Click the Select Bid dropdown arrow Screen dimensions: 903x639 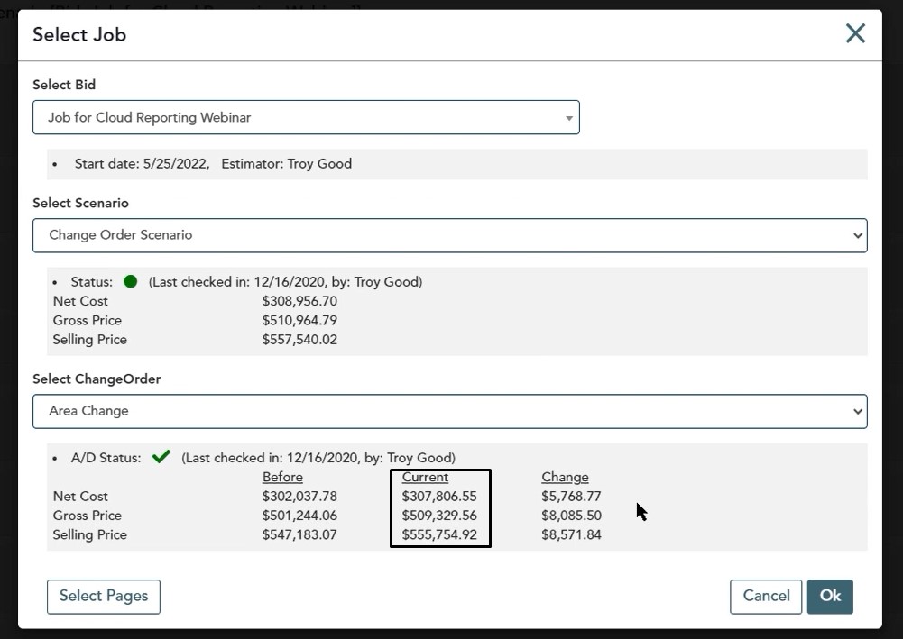click(x=568, y=118)
